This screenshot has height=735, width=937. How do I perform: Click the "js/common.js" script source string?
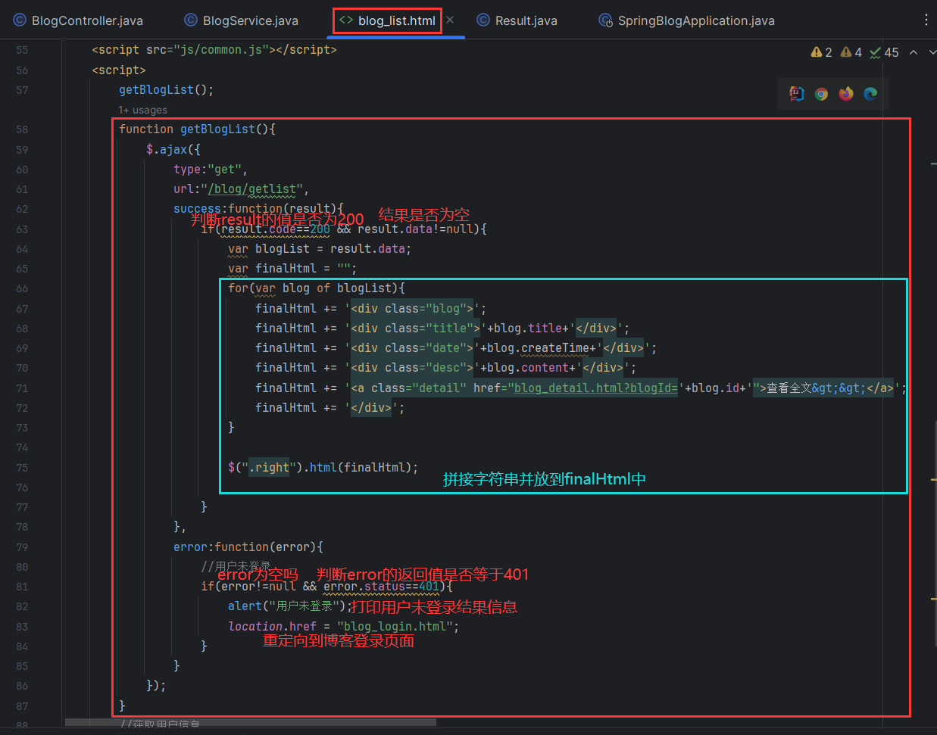click(x=221, y=50)
